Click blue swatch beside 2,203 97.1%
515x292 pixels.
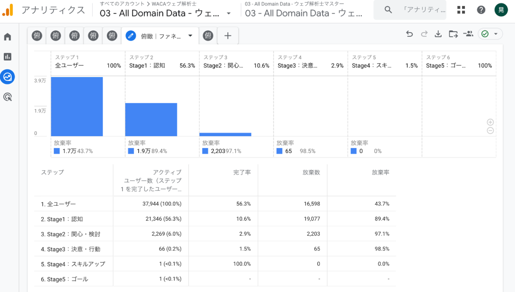click(205, 151)
